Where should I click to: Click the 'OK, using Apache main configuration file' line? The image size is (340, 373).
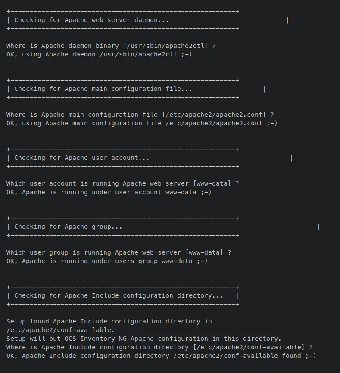tap(142, 124)
